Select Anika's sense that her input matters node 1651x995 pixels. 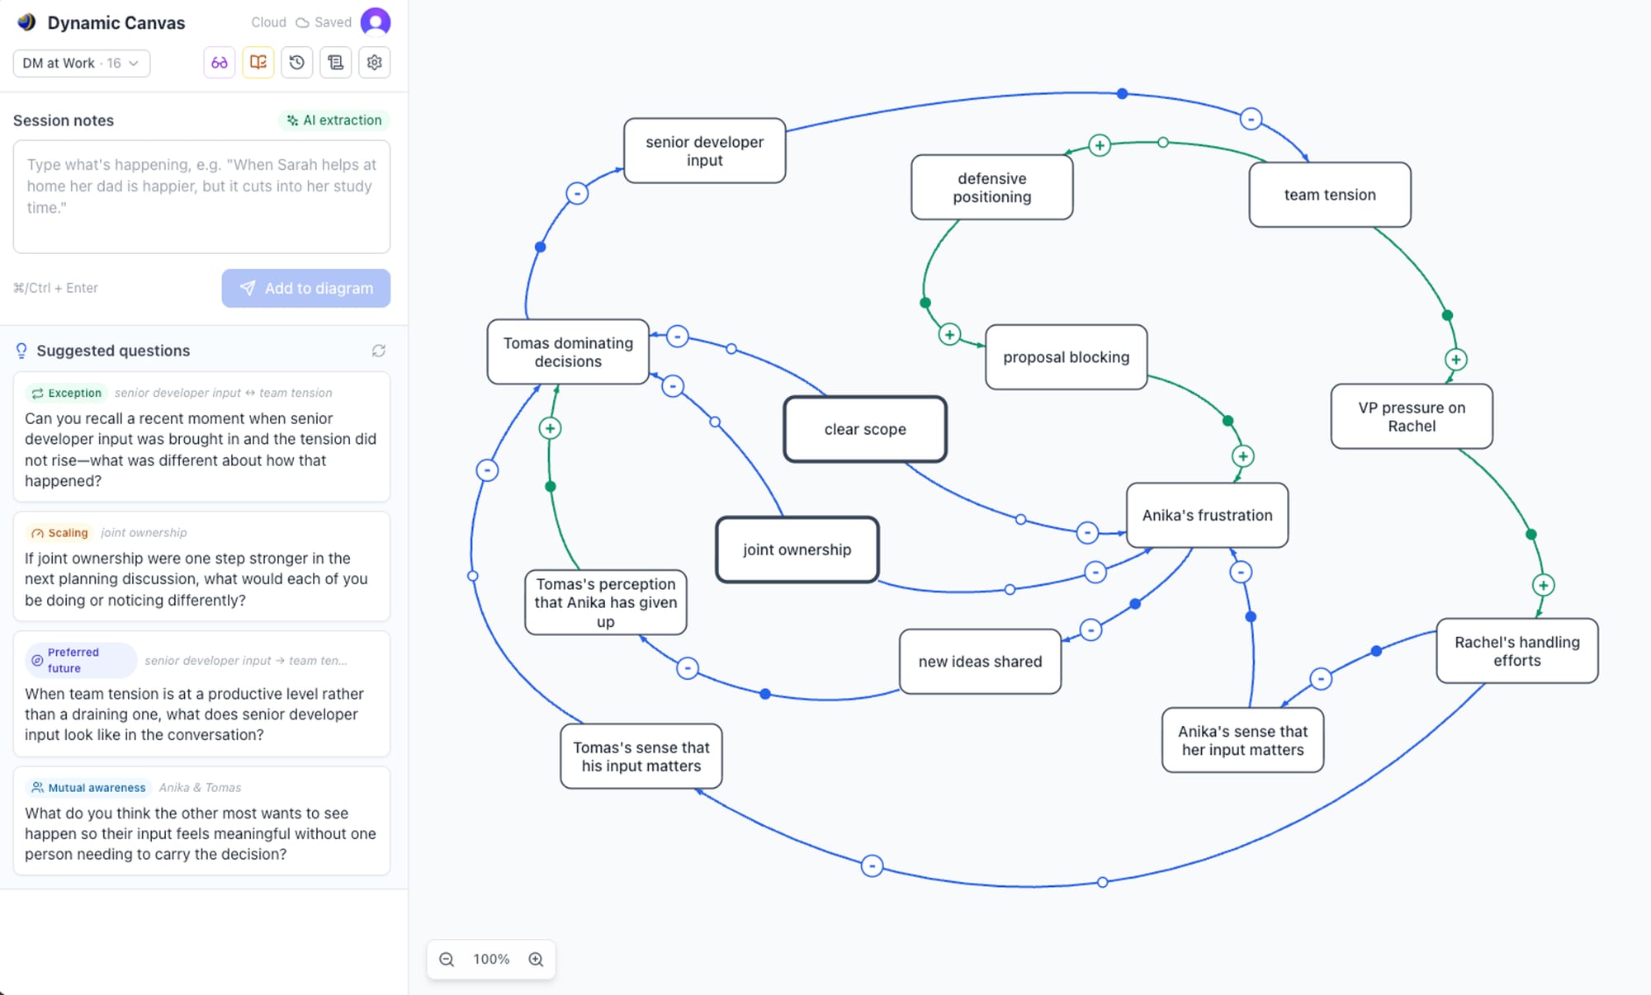[x=1243, y=740]
